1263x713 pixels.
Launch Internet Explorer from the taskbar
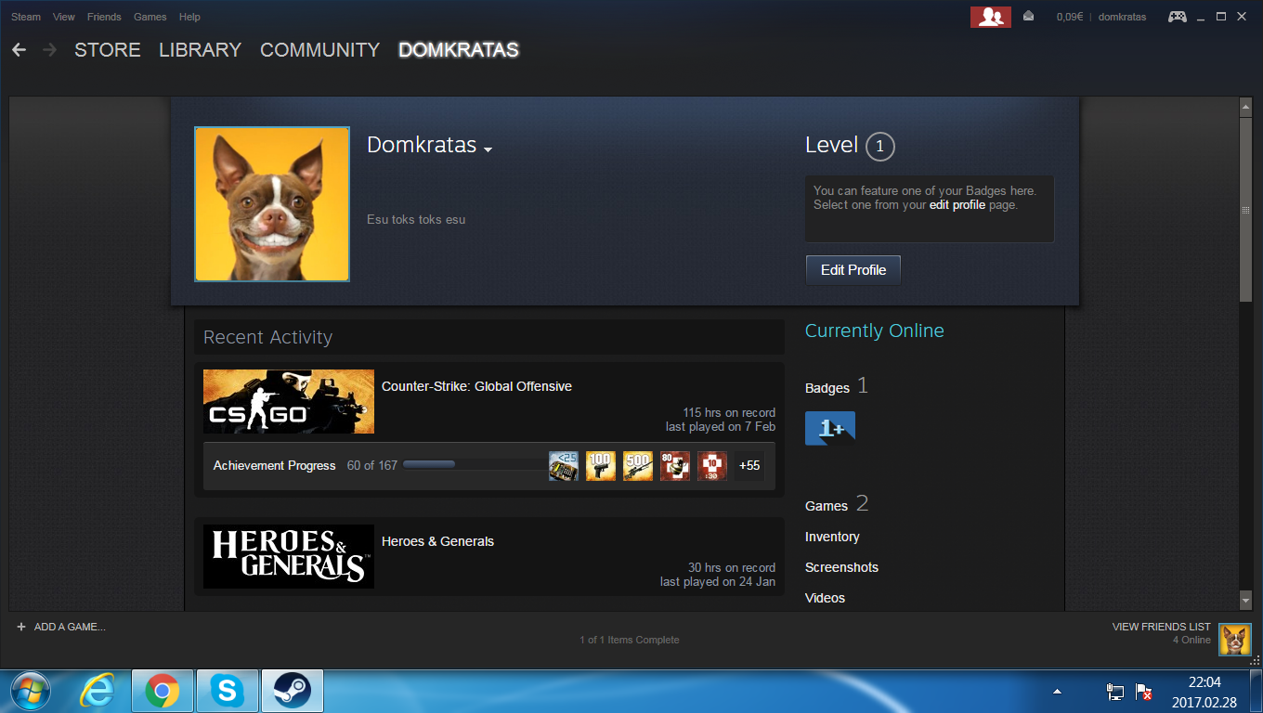pos(98,692)
